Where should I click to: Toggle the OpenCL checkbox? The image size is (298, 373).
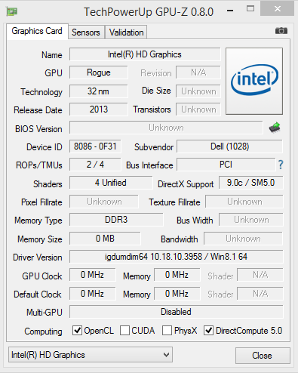click(x=77, y=331)
